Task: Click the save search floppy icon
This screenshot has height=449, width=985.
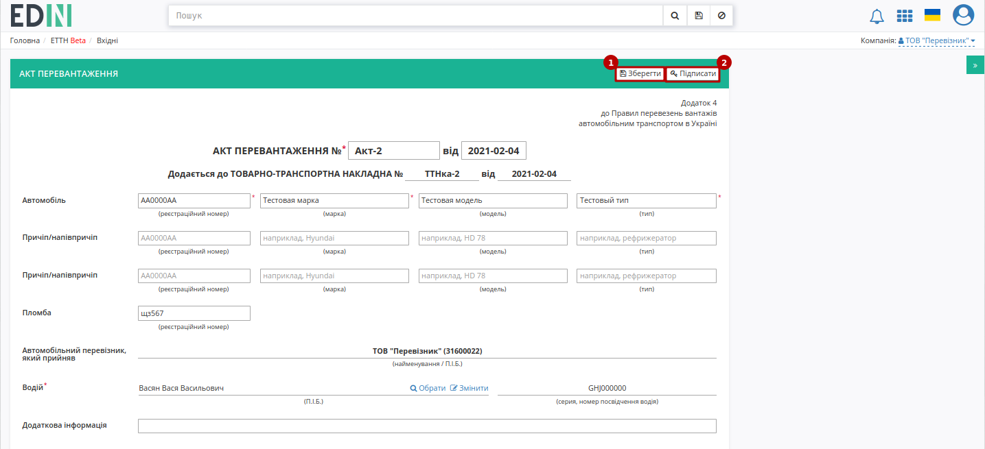Action: [699, 15]
